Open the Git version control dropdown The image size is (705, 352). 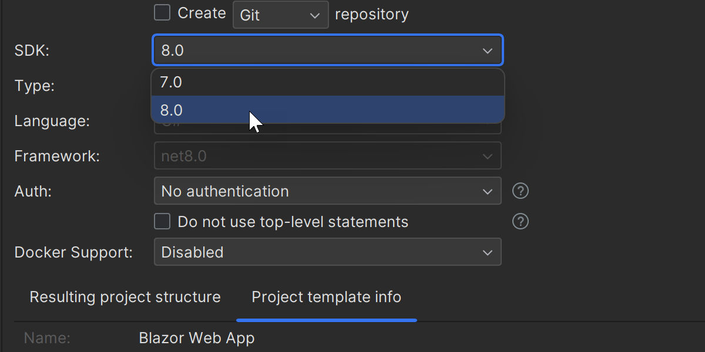pos(280,15)
